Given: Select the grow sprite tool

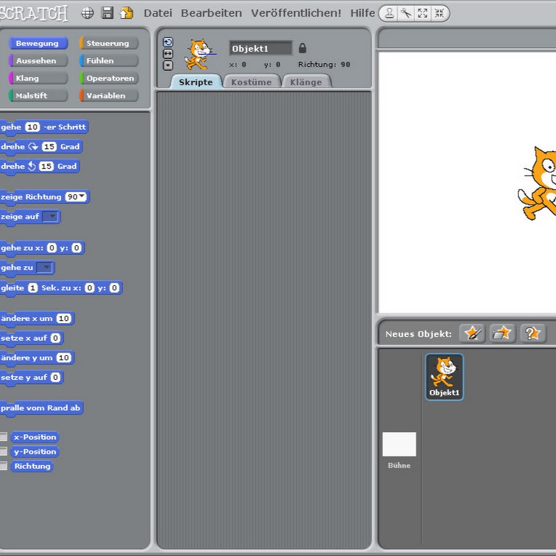Looking at the screenshot, I should pos(423,13).
